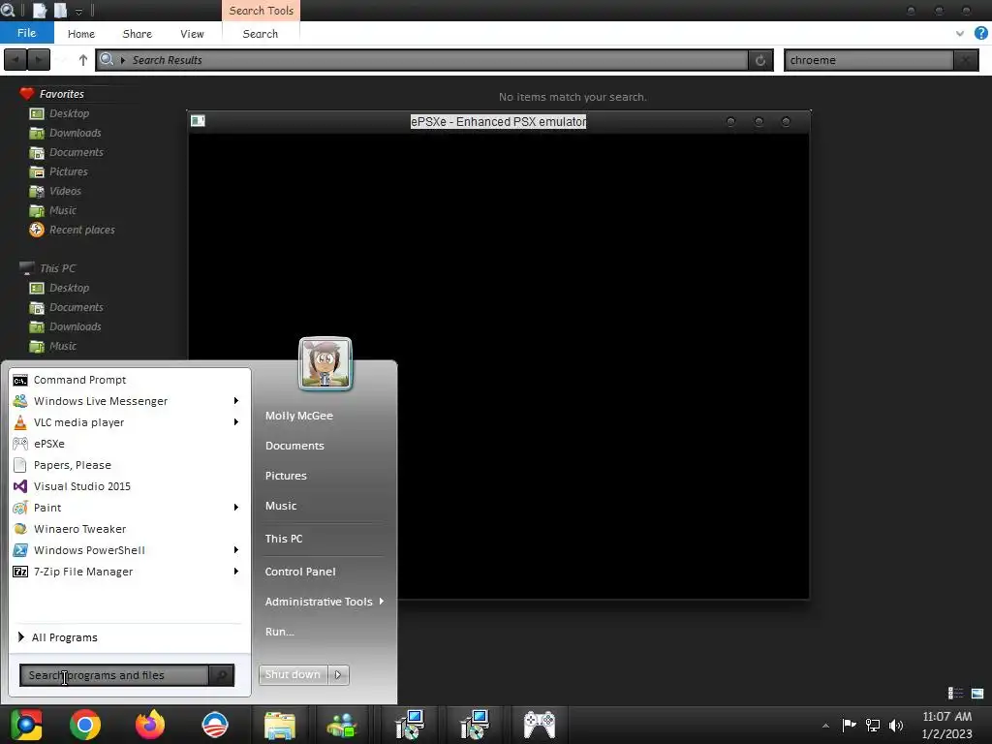Expand Windows PowerShell jump list arrow

pyautogui.click(x=236, y=550)
